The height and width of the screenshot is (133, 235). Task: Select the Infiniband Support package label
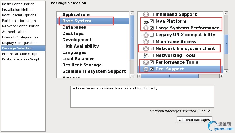click(176, 14)
